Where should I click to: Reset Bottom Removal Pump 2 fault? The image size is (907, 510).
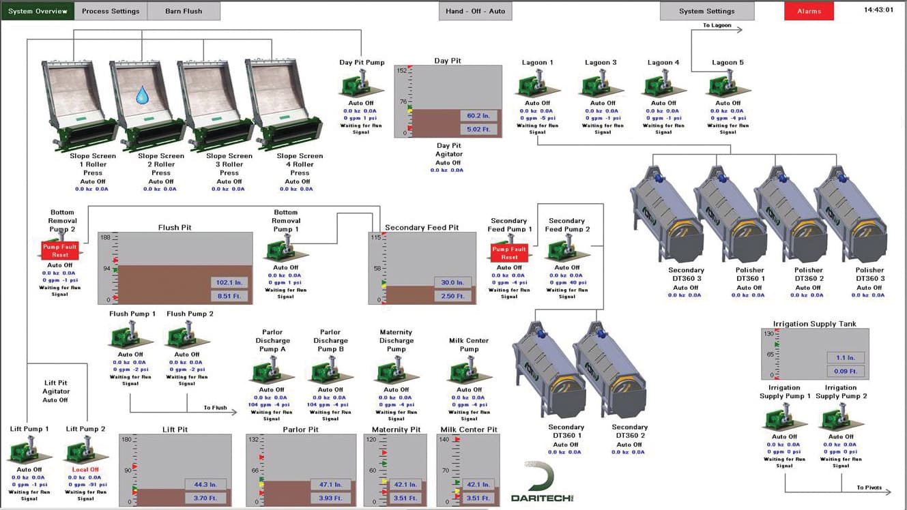pos(60,250)
